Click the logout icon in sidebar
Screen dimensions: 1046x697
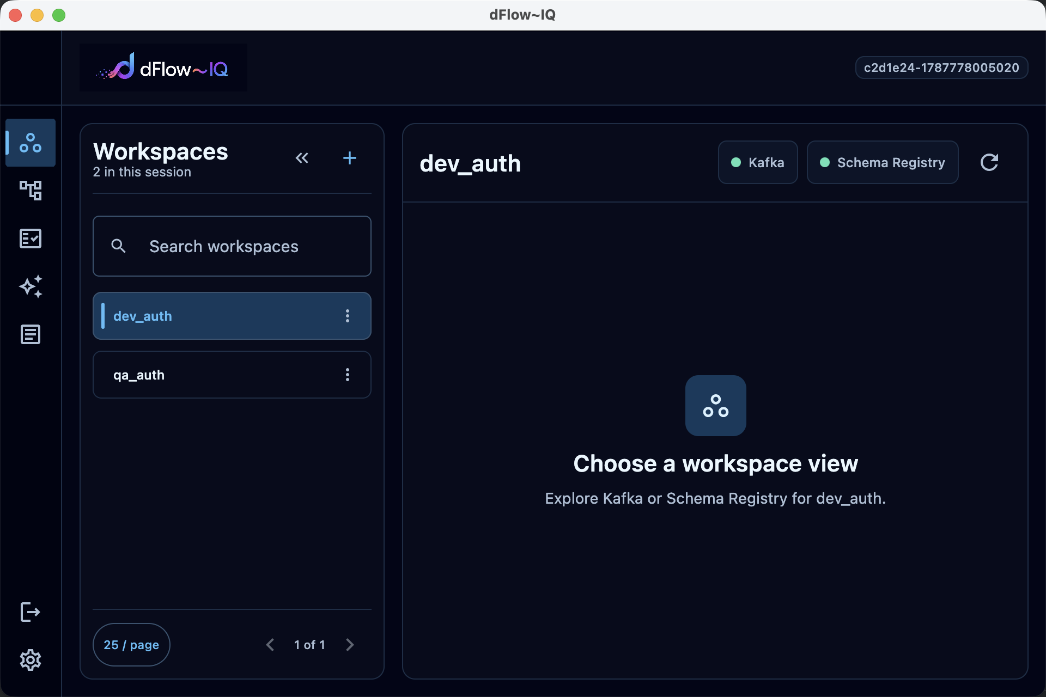click(x=31, y=612)
